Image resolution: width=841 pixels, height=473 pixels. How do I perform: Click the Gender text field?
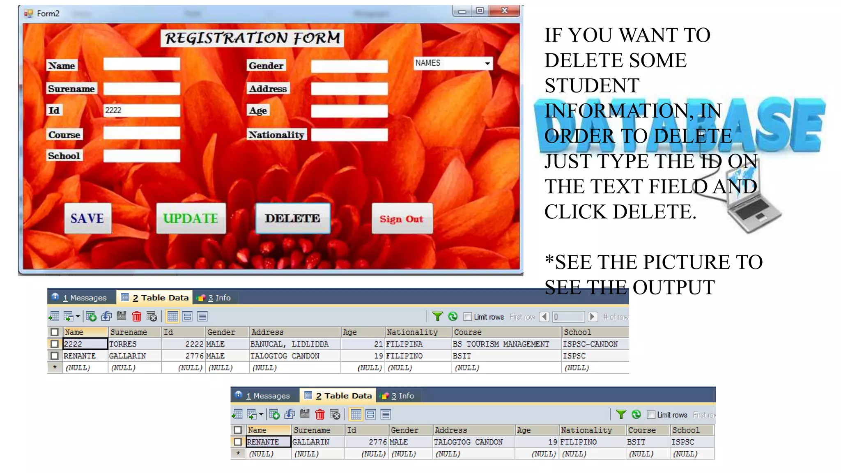[349, 67]
